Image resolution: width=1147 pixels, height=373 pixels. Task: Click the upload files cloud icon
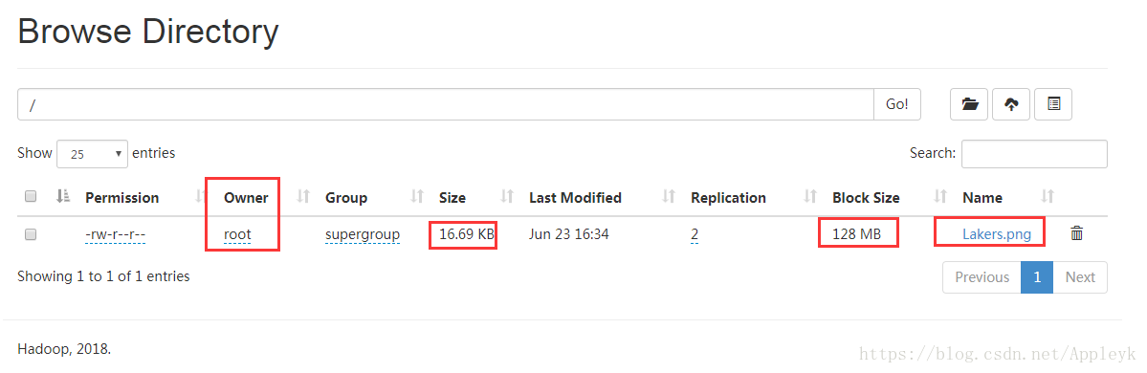click(1011, 104)
